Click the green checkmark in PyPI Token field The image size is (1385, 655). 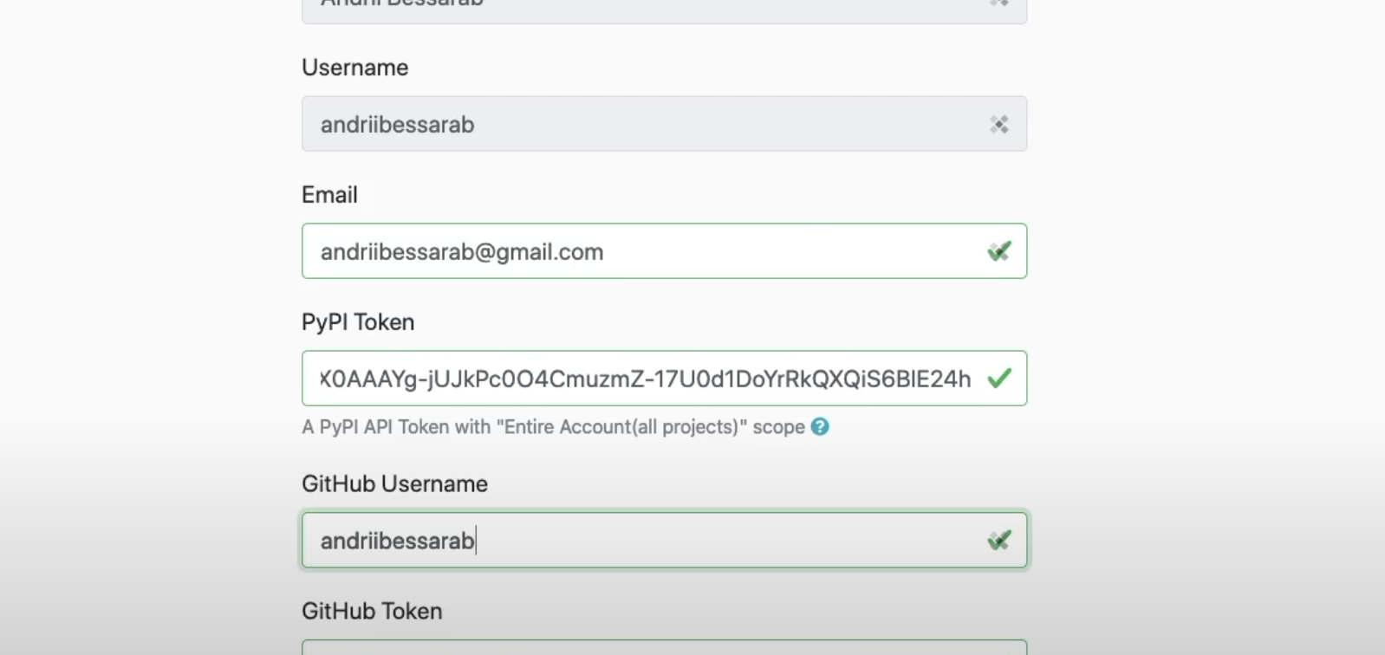tap(999, 379)
